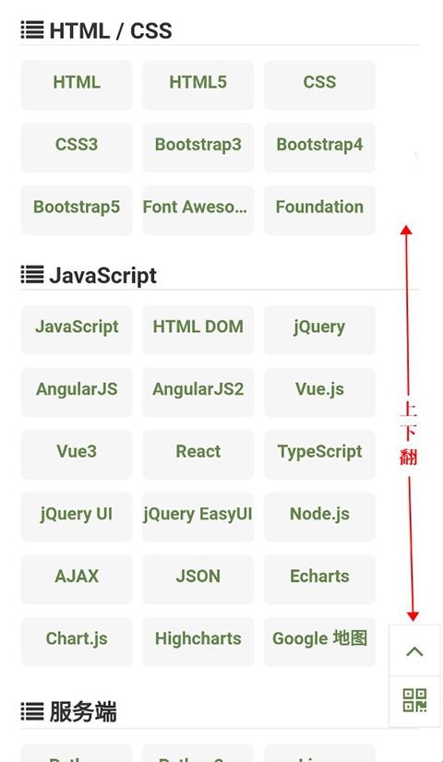Open the Font Awesome tile

coord(198,209)
